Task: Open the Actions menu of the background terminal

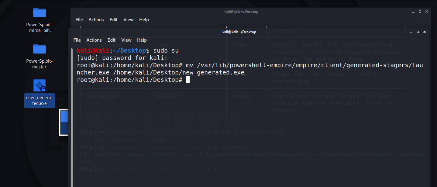Action: point(96,19)
